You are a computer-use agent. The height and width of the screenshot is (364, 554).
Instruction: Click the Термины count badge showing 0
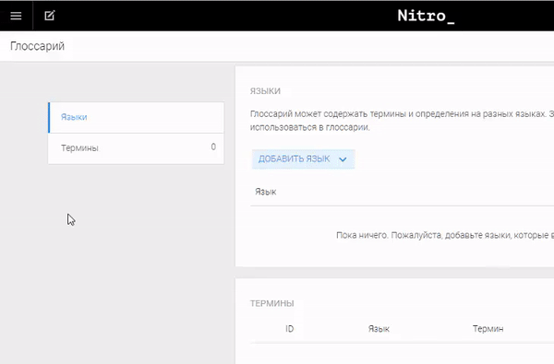pos(213,147)
